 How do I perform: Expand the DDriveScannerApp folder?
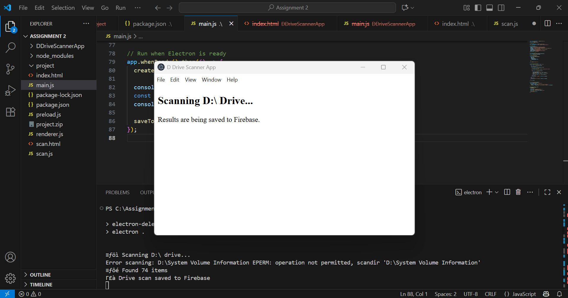[60, 46]
